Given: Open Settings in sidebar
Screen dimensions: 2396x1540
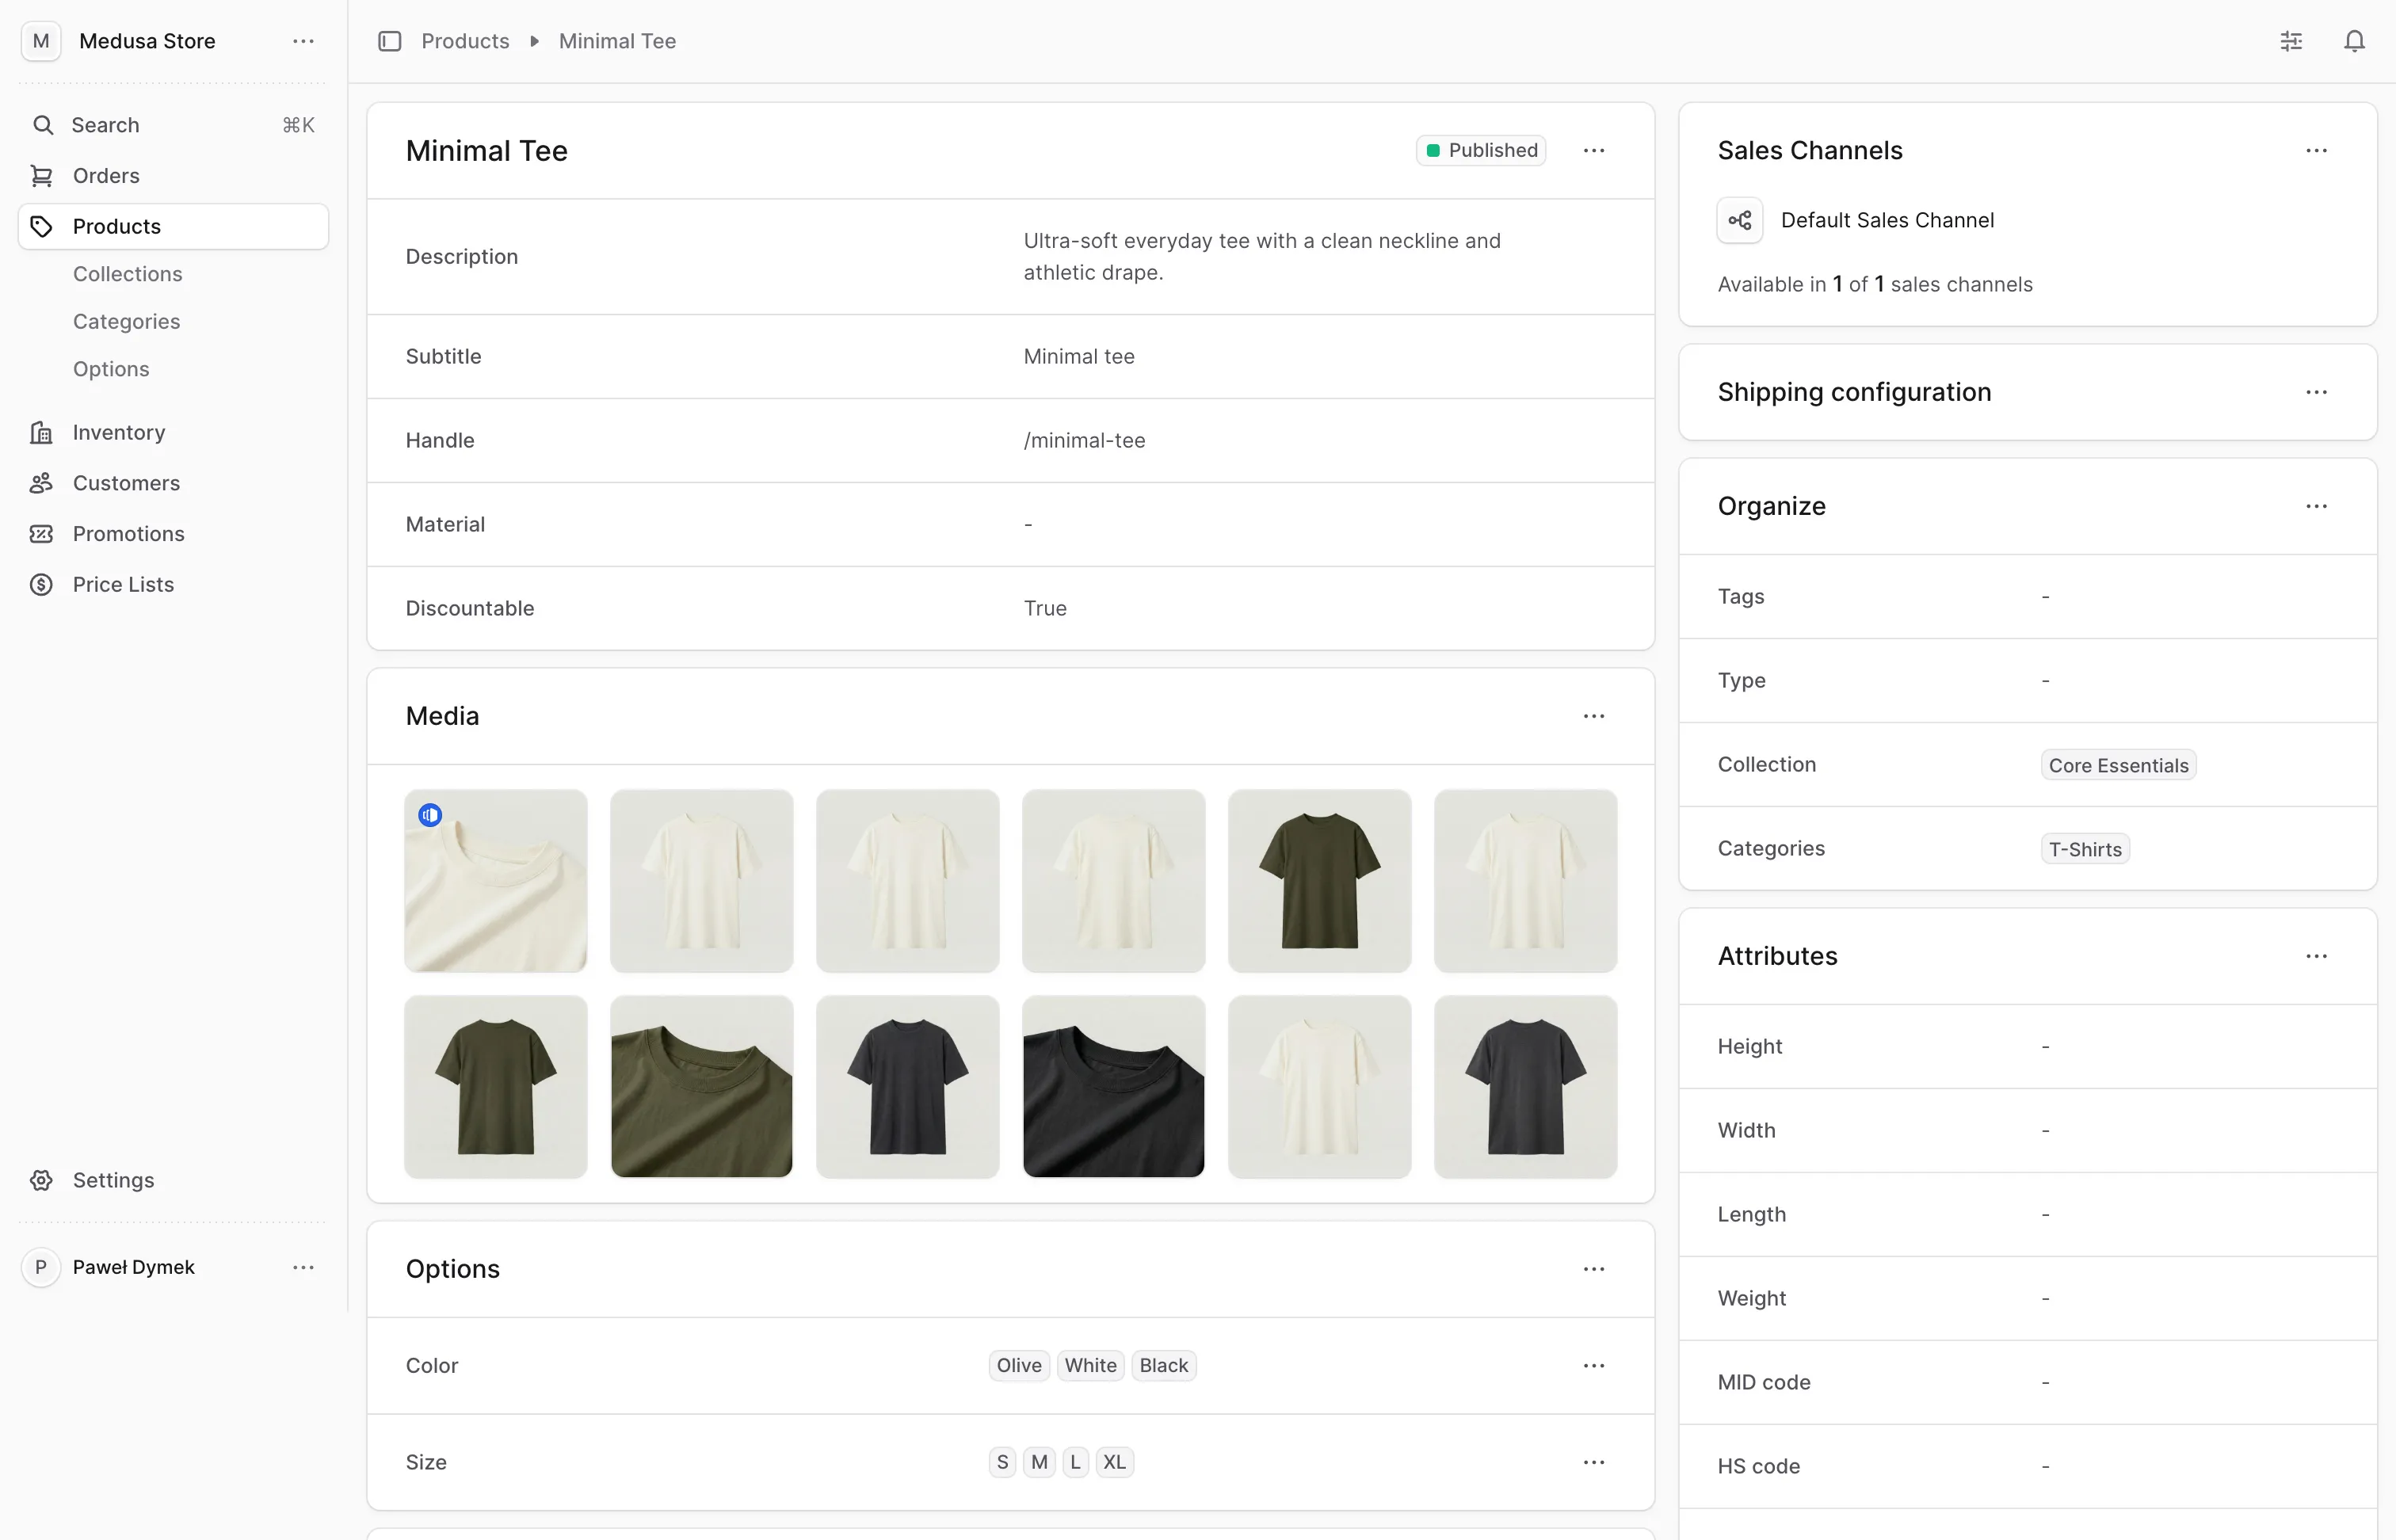Looking at the screenshot, I should point(173,1180).
